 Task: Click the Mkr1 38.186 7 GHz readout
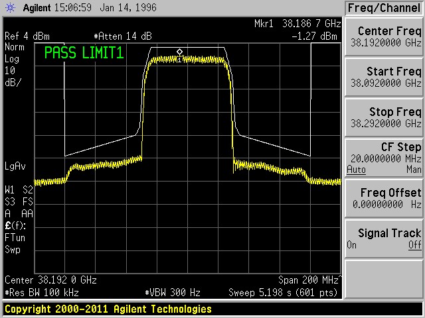pos(297,24)
